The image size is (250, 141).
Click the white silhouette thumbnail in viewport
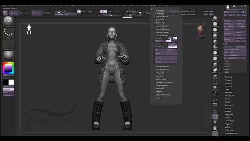coord(29,29)
